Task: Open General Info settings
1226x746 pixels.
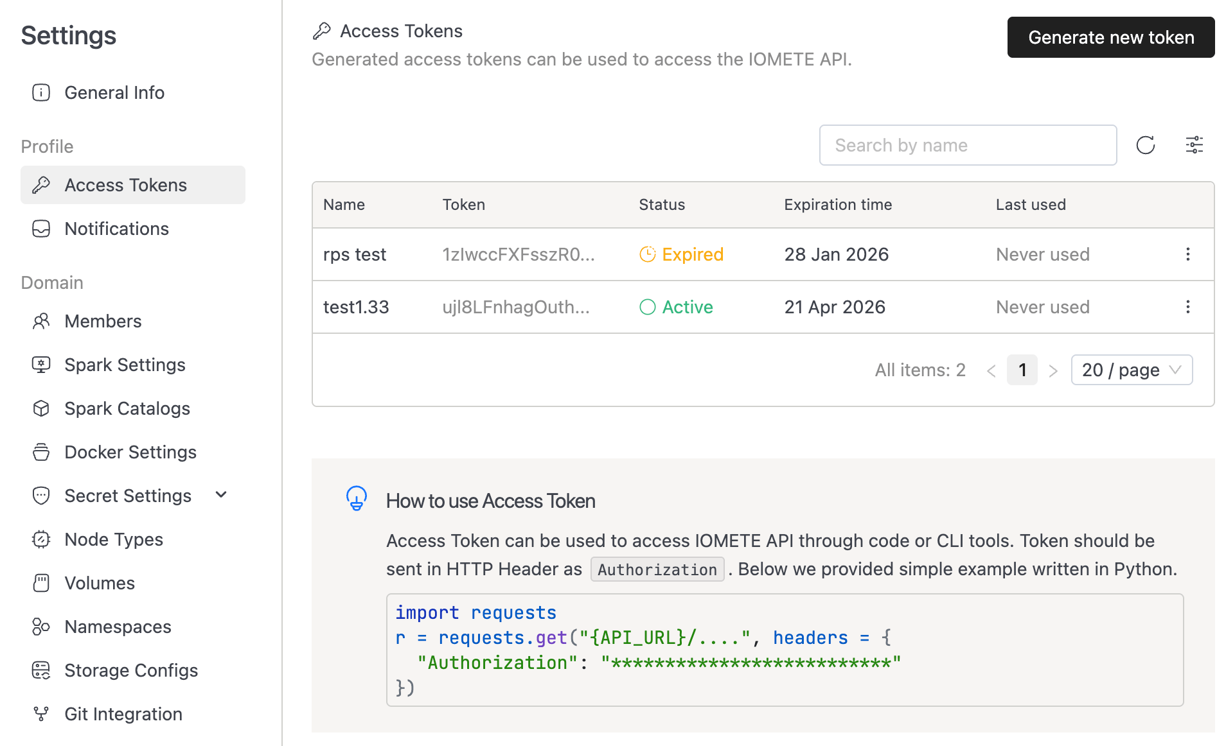Action: [x=114, y=92]
